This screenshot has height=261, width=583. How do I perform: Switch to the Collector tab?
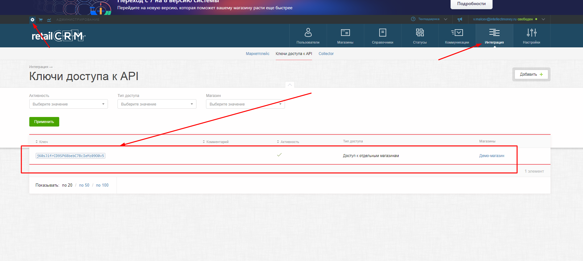pos(326,54)
